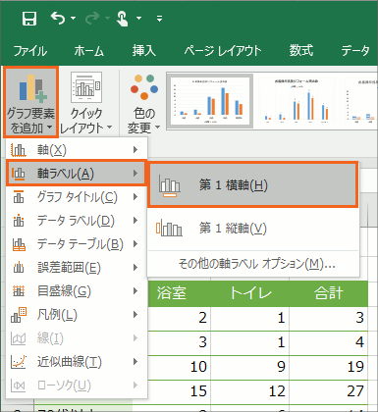
Task: Expand arrow next to 軸(X)
Action: 135,150
